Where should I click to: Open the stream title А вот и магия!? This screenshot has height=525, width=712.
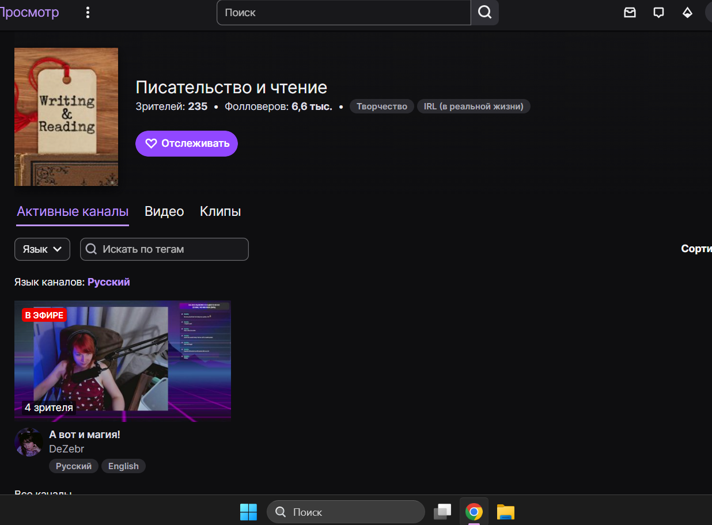(x=85, y=435)
